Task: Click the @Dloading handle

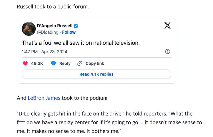Action: (x=47, y=32)
